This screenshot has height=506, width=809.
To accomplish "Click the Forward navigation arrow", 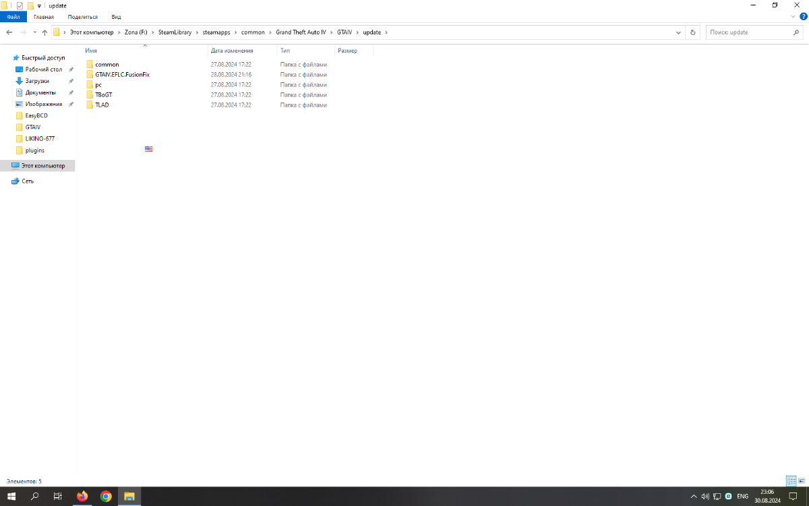I will coord(24,32).
